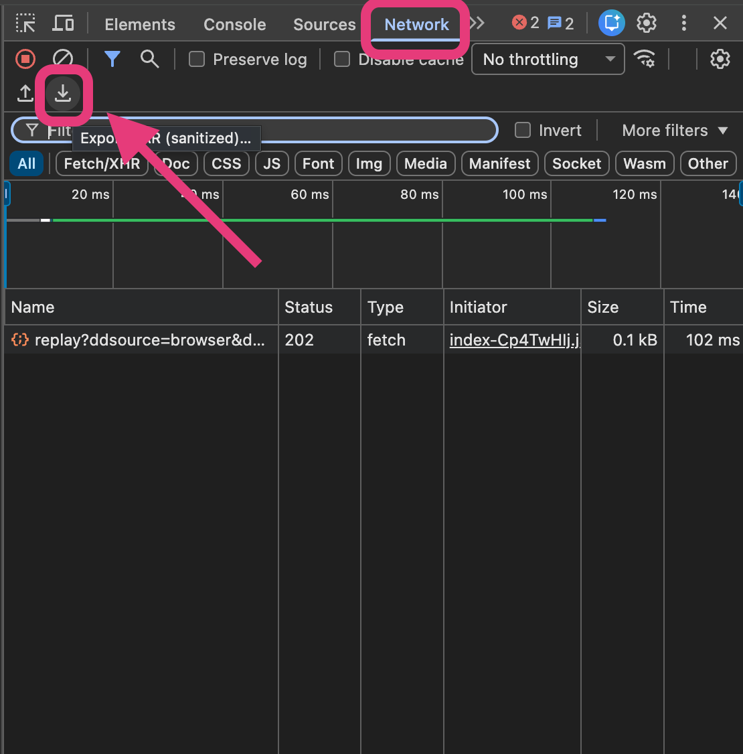Show more DevTools tabs chevron
Viewport: 743px width, 754px height.
477,23
